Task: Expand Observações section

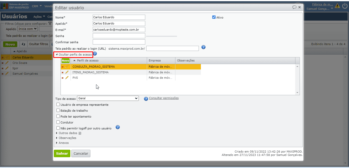Action: (66, 138)
